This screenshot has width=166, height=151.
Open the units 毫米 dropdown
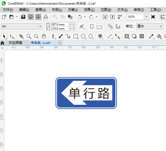point(149,26)
